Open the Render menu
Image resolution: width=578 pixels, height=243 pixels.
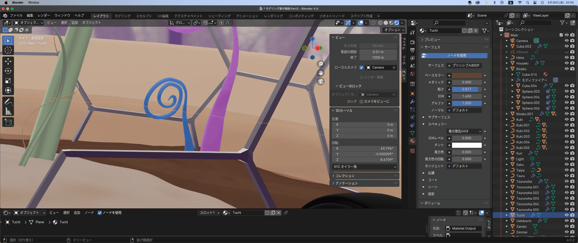coord(43,16)
